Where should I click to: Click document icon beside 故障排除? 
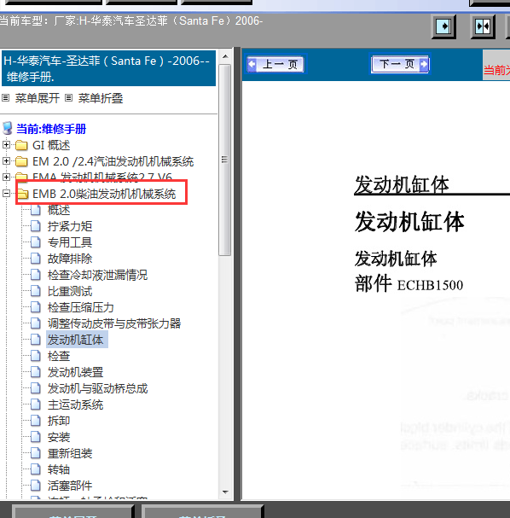(x=35, y=259)
